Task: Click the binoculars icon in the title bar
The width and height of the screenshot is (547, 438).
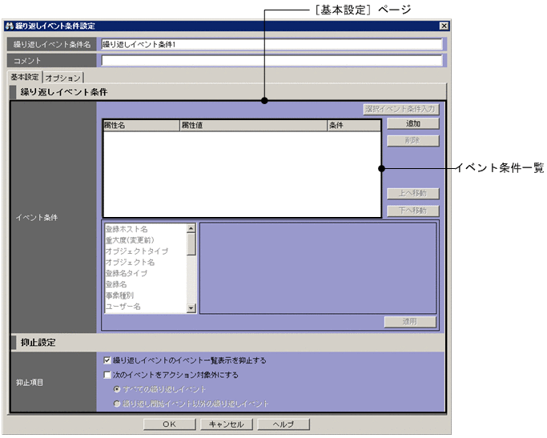Action: (9, 26)
